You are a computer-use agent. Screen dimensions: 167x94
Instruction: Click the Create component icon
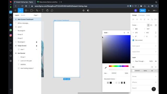coord(83,10)
